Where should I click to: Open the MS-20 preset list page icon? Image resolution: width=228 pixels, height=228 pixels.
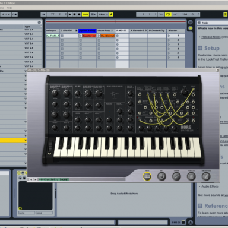191,176
